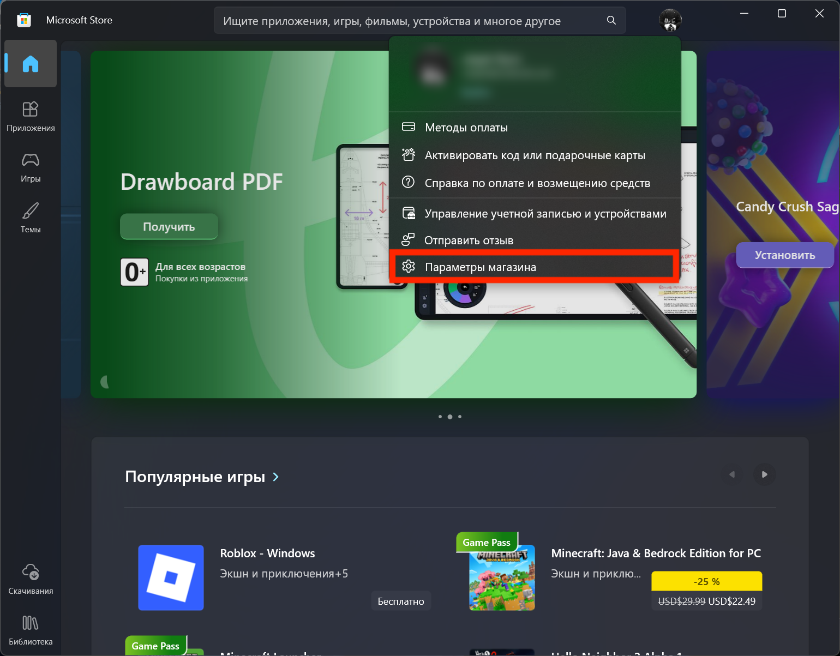Click the Microsoft Store logo icon
This screenshot has height=656, width=840.
click(x=23, y=20)
